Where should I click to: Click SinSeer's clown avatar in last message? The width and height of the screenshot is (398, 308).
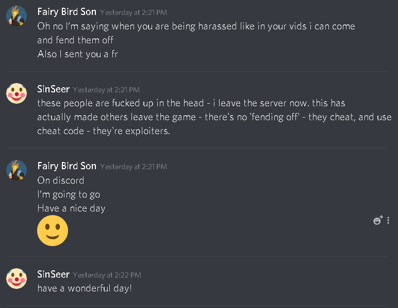click(x=16, y=279)
